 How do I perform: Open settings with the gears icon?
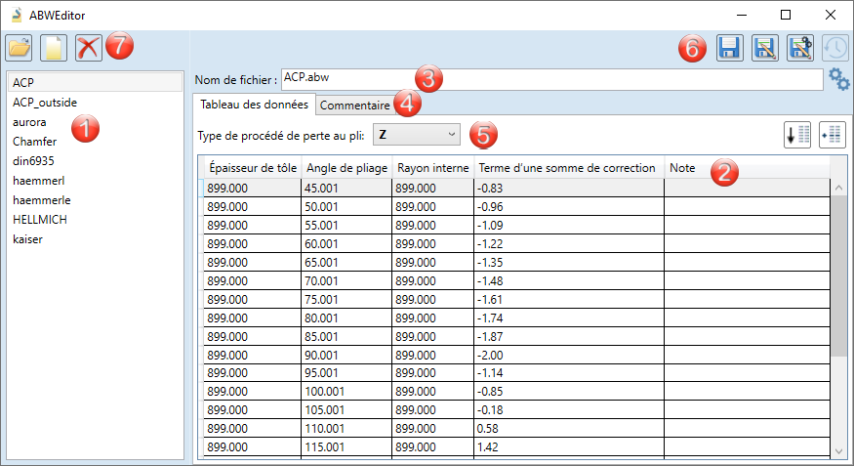838,79
